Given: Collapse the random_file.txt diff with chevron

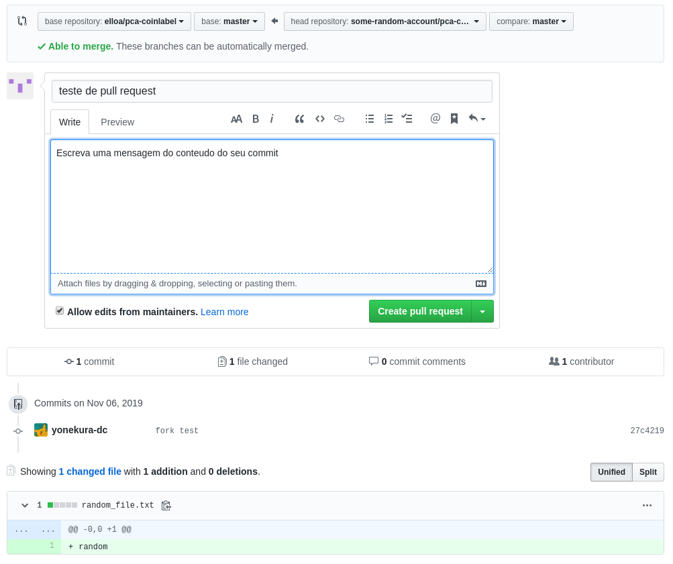Looking at the screenshot, I should pos(25,506).
